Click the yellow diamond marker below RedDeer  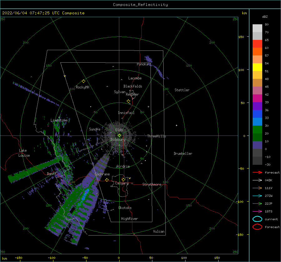[x=129, y=101]
